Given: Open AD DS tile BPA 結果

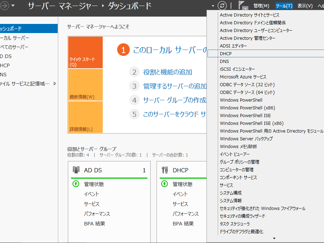Looking at the screenshot, I should pyautogui.click(x=94, y=224).
